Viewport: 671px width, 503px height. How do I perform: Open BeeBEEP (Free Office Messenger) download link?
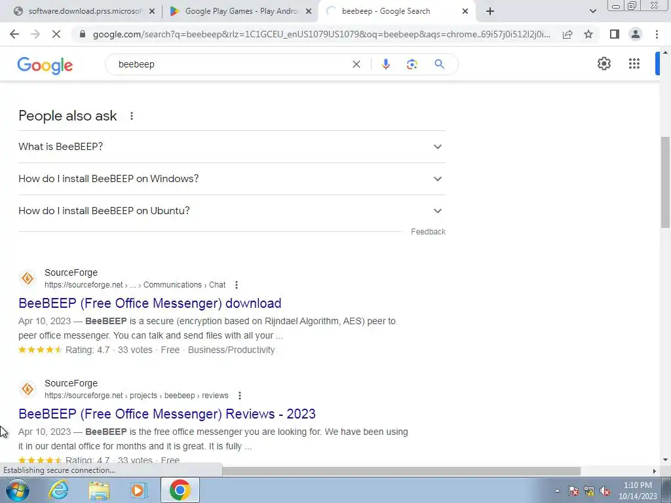150,303
